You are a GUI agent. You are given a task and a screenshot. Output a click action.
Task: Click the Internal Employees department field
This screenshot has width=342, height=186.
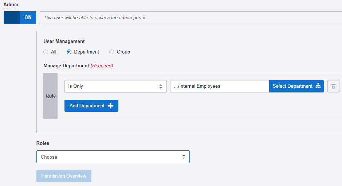220,86
